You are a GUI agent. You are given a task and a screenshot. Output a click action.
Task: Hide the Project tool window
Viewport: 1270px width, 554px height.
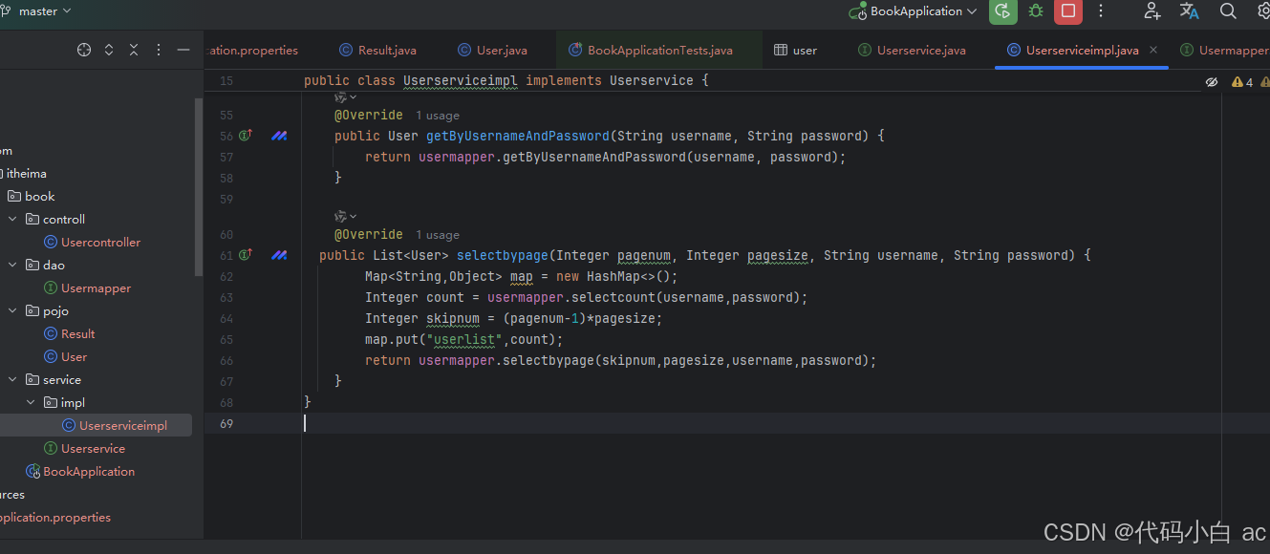183,49
